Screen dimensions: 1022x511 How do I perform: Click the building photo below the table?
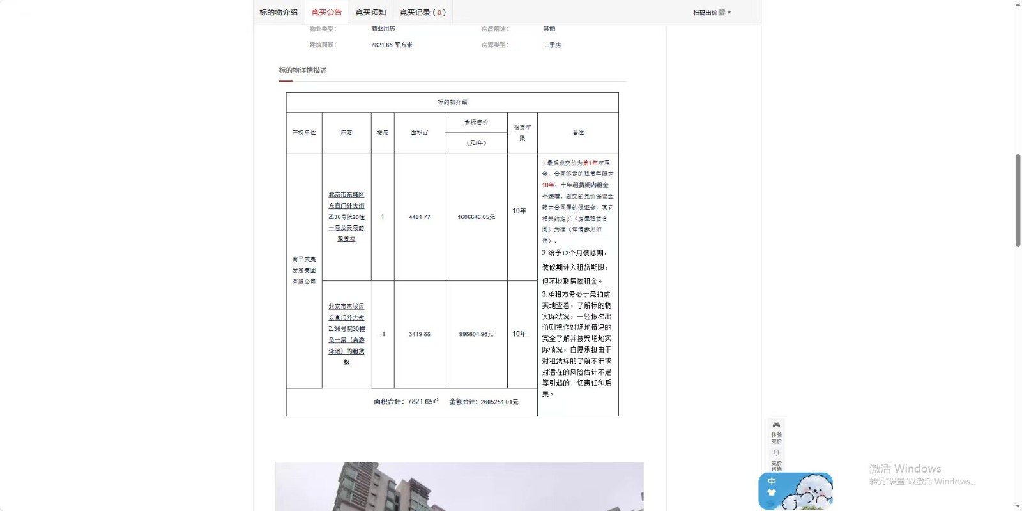(x=459, y=486)
